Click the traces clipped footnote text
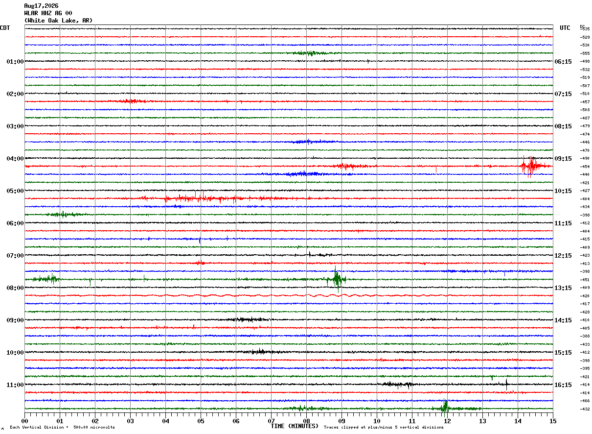This screenshot has height=434, width=592. [384, 427]
